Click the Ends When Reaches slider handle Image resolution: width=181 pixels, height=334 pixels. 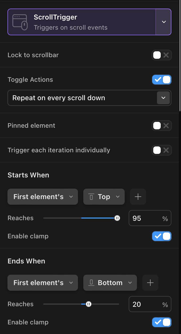click(89, 304)
